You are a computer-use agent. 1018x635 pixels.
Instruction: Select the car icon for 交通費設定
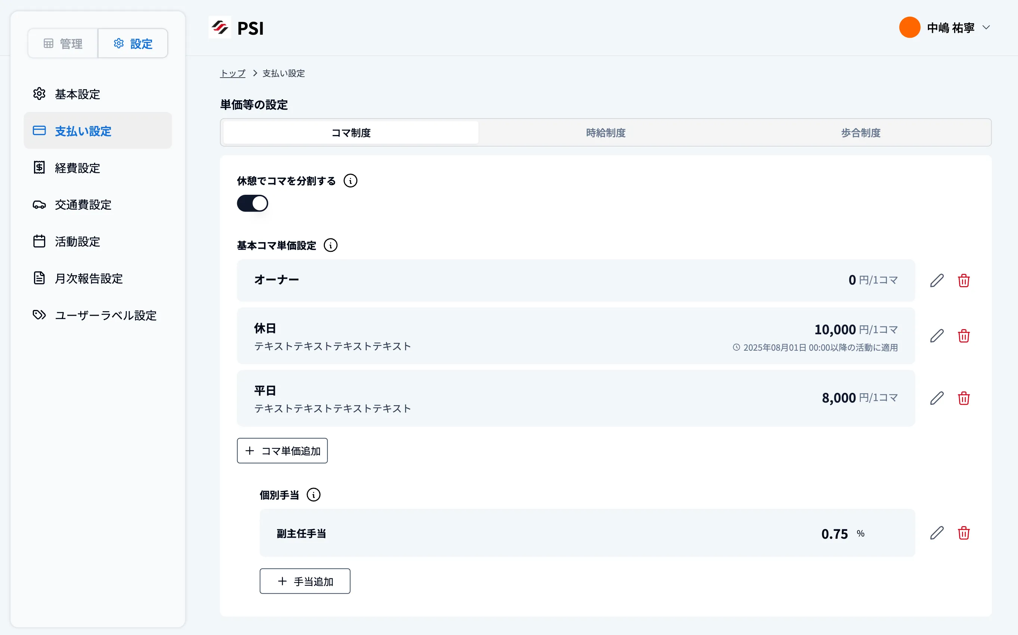(x=39, y=204)
